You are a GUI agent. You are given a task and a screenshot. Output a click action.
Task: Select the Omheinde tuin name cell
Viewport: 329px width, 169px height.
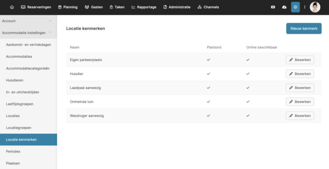[x=82, y=102]
